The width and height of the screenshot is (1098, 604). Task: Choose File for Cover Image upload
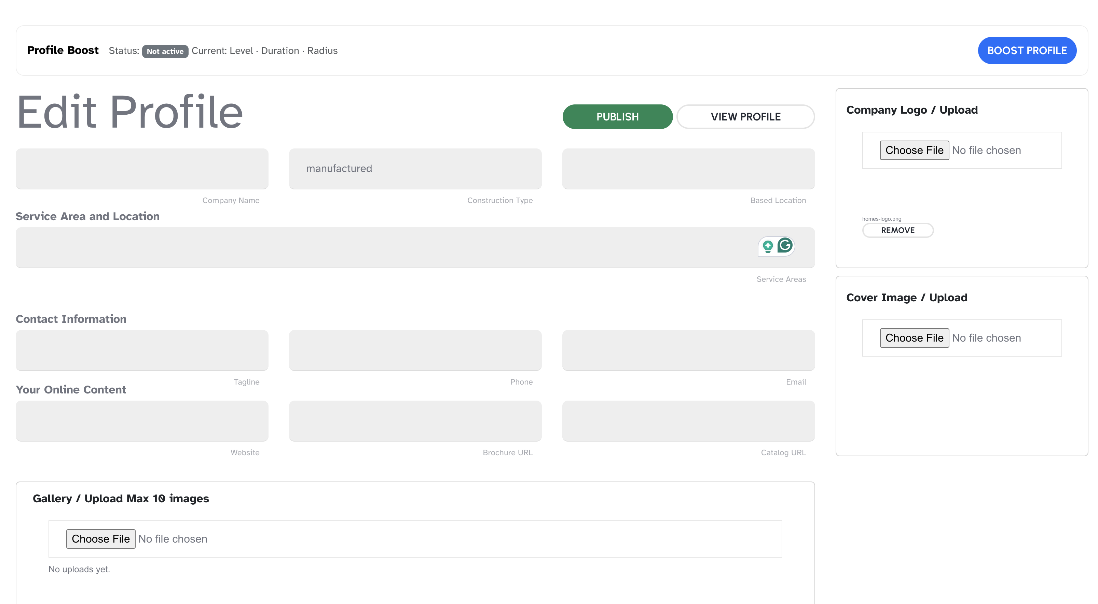(x=914, y=338)
